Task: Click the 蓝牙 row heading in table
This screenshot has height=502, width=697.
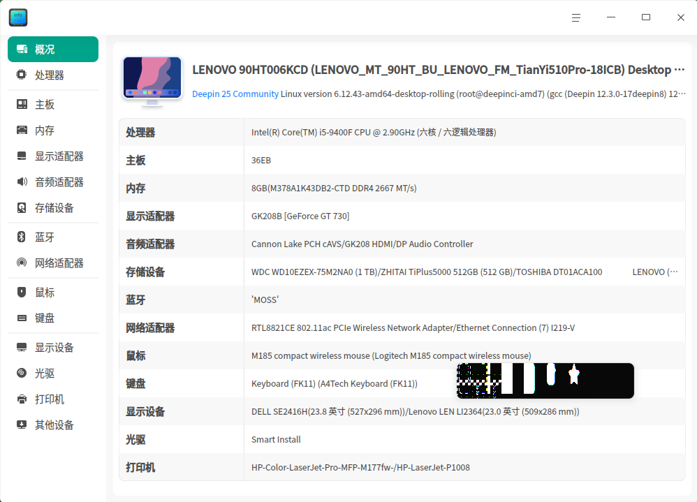Action: [135, 300]
